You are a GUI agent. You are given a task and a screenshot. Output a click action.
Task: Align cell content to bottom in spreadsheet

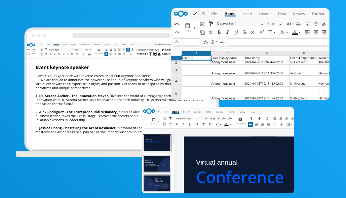[324, 24]
